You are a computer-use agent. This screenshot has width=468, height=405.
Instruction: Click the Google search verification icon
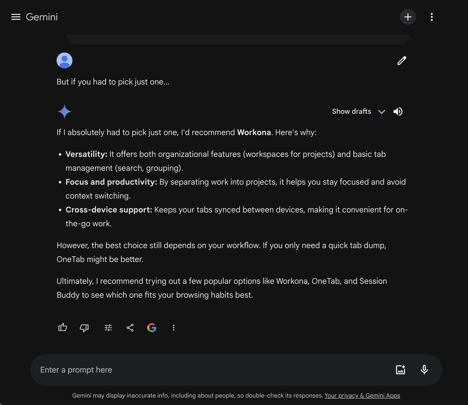point(152,328)
